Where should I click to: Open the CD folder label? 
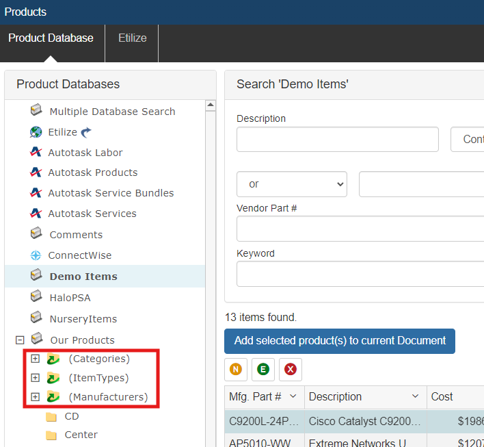click(x=72, y=416)
